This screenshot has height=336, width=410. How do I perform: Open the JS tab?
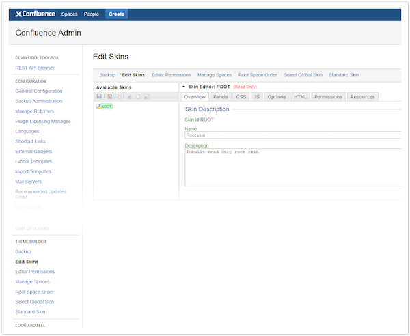click(x=257, y=97)
